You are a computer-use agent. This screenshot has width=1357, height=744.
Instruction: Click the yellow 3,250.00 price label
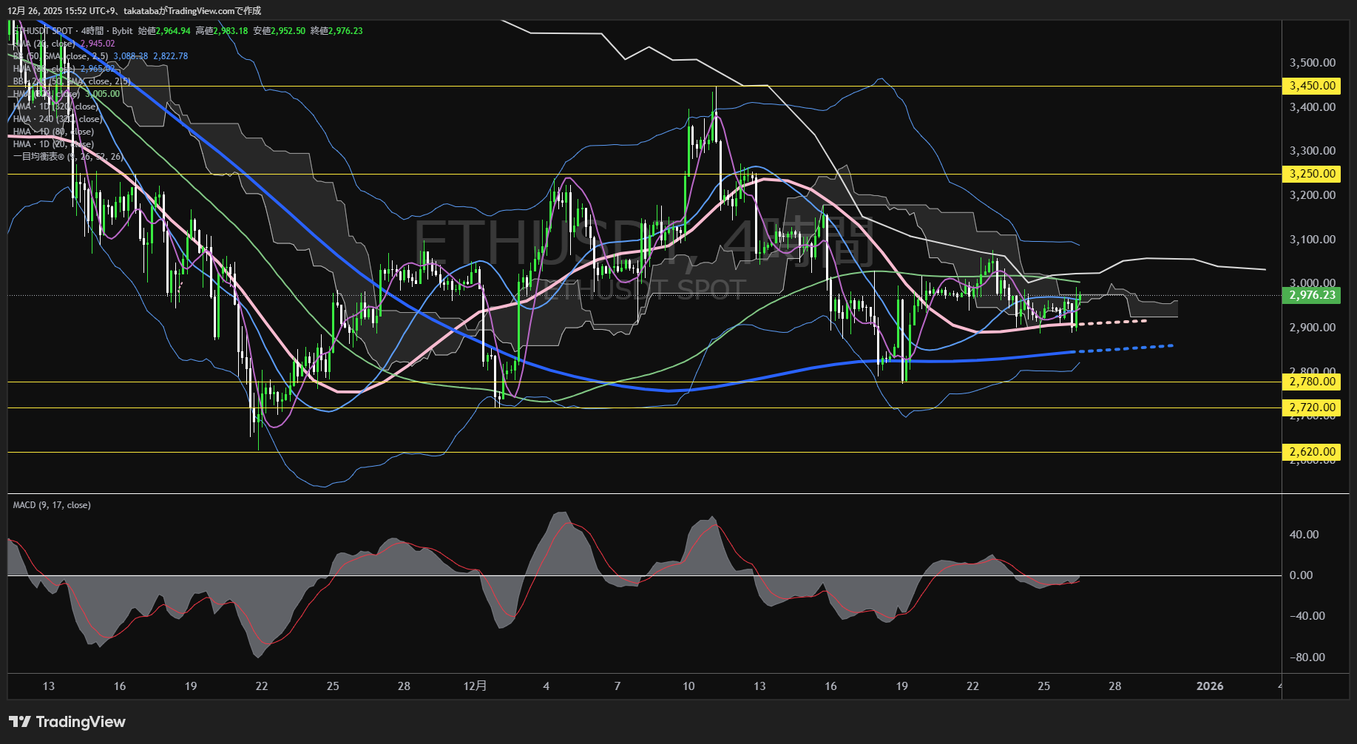(x=1312, y=174)
